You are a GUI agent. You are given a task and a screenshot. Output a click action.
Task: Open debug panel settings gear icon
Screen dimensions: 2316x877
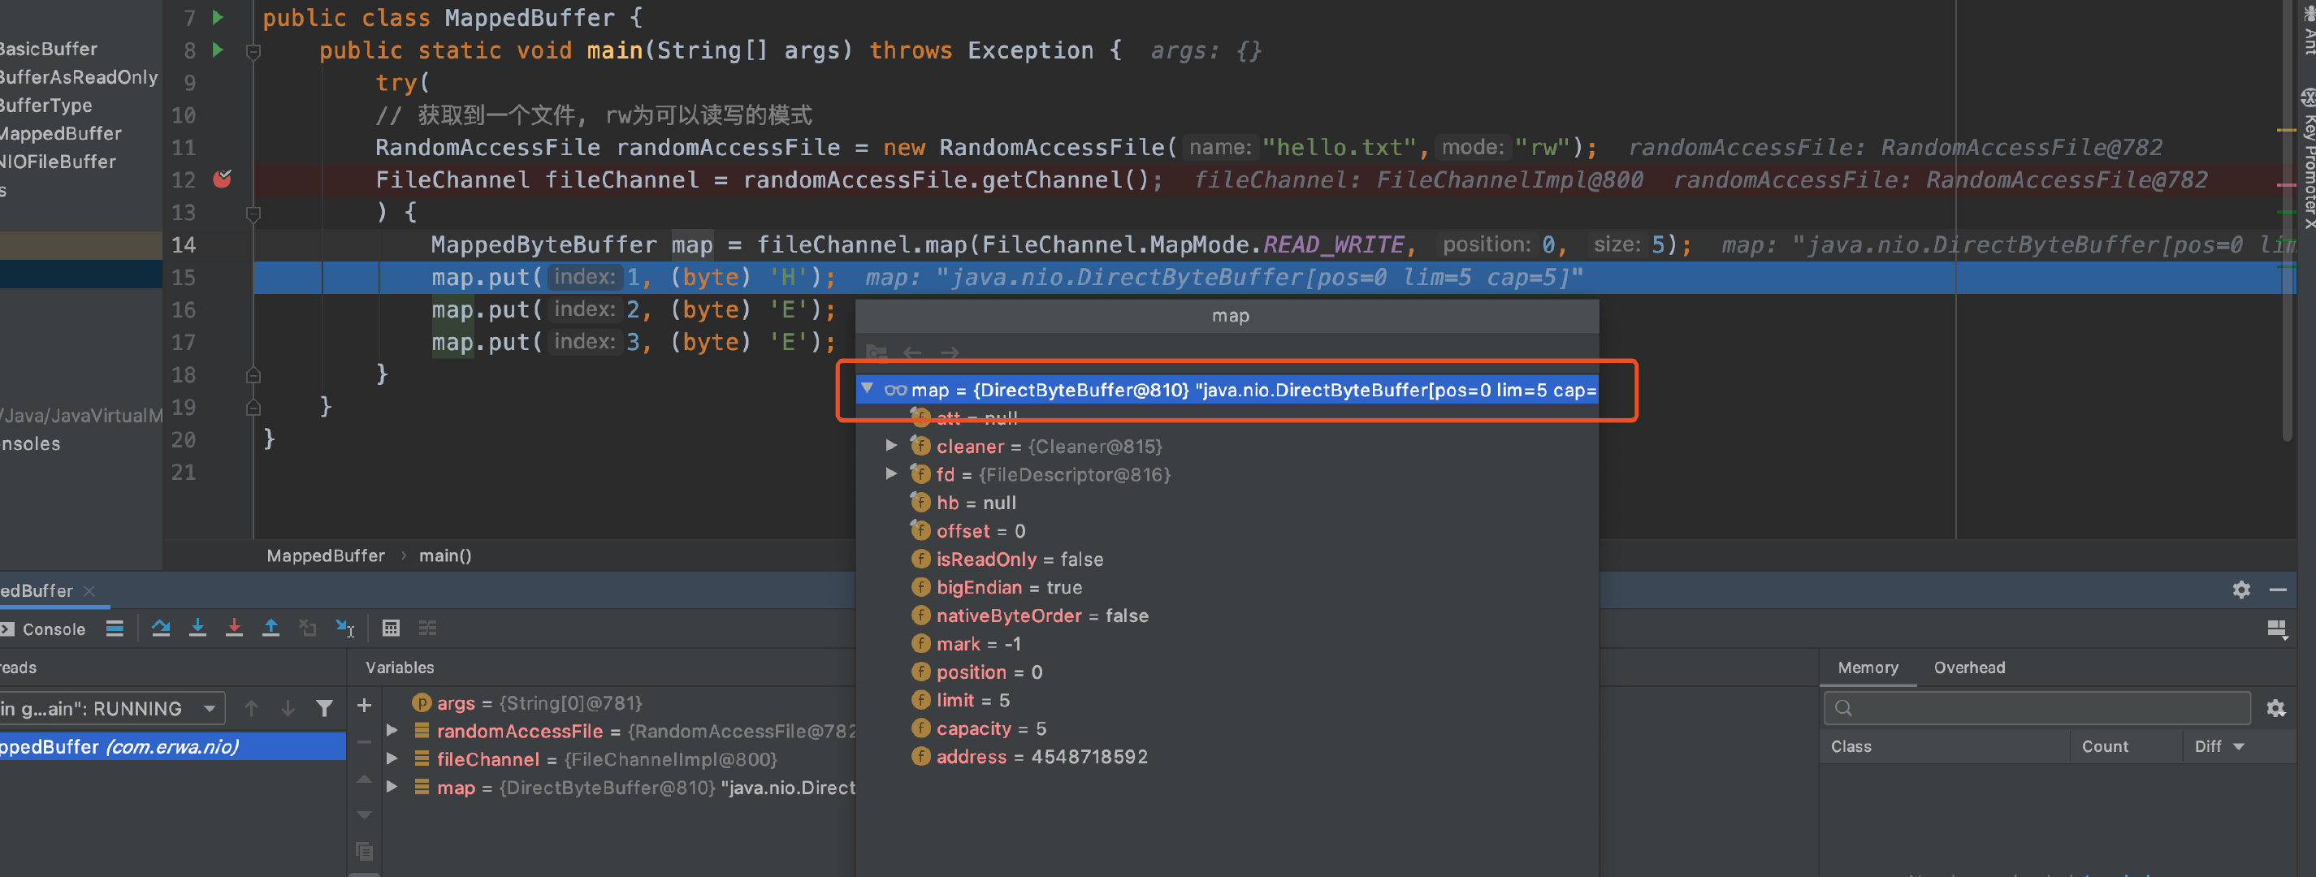click(x=2241, y=590)
